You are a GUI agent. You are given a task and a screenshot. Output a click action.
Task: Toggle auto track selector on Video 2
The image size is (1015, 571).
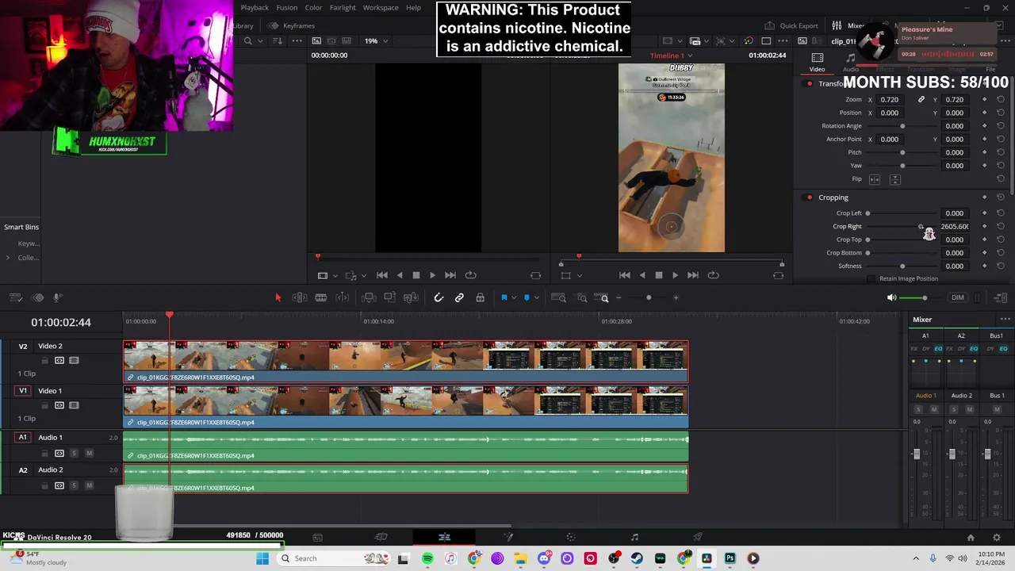pos(59,360)
